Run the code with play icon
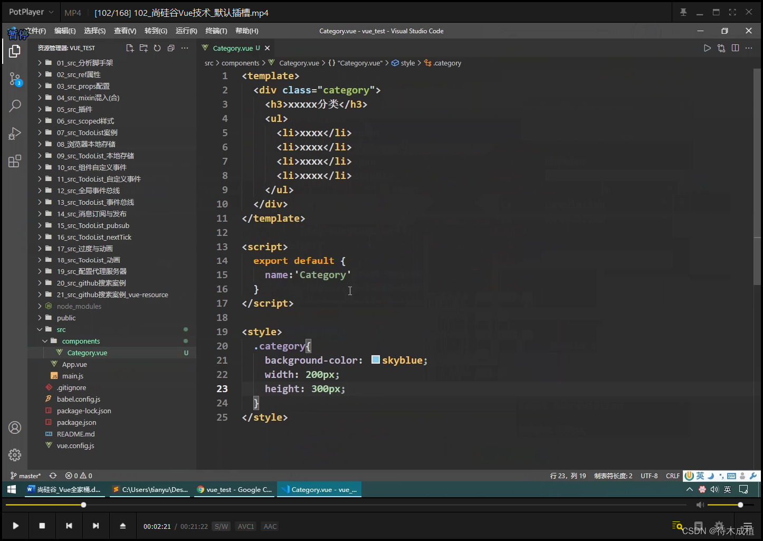The width and height of the screenshot is (763, 541). [x=708, y=48]
